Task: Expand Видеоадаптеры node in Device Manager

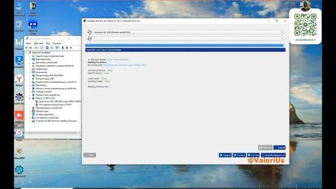Action: [30, 59]
